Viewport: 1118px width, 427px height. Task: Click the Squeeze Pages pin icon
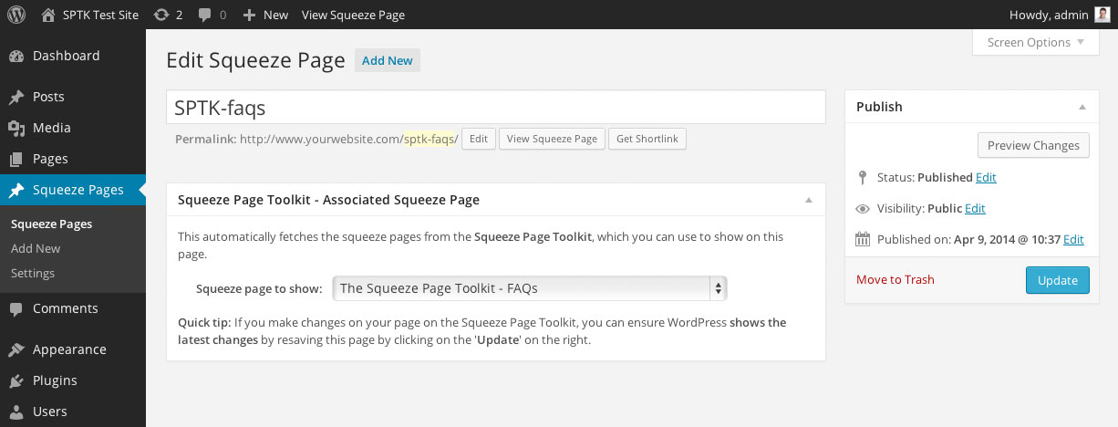(16, 190)
